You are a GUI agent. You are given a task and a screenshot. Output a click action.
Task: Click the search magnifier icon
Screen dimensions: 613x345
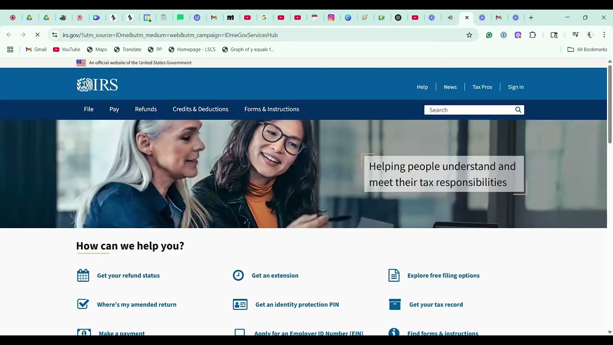[518, 110]
